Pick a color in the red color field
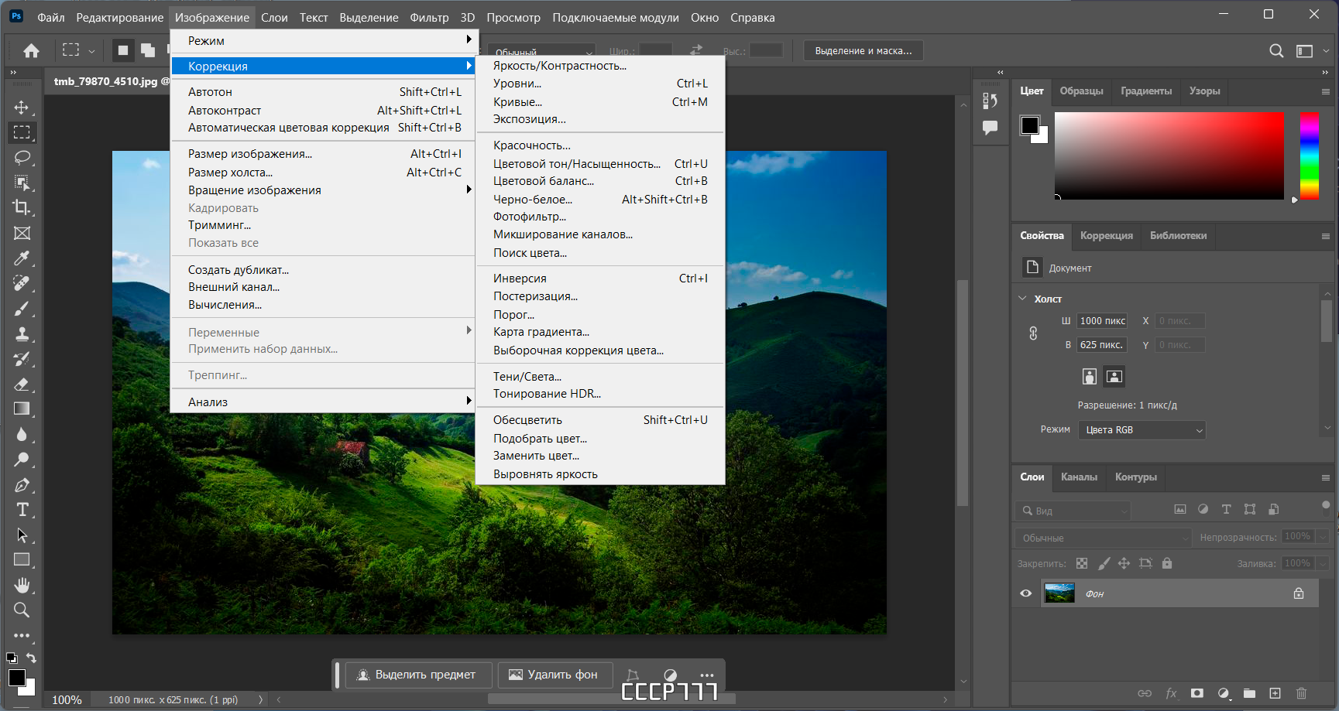Image resolution: width=1339 pixels, height=711 pixels. [1169, 156]
